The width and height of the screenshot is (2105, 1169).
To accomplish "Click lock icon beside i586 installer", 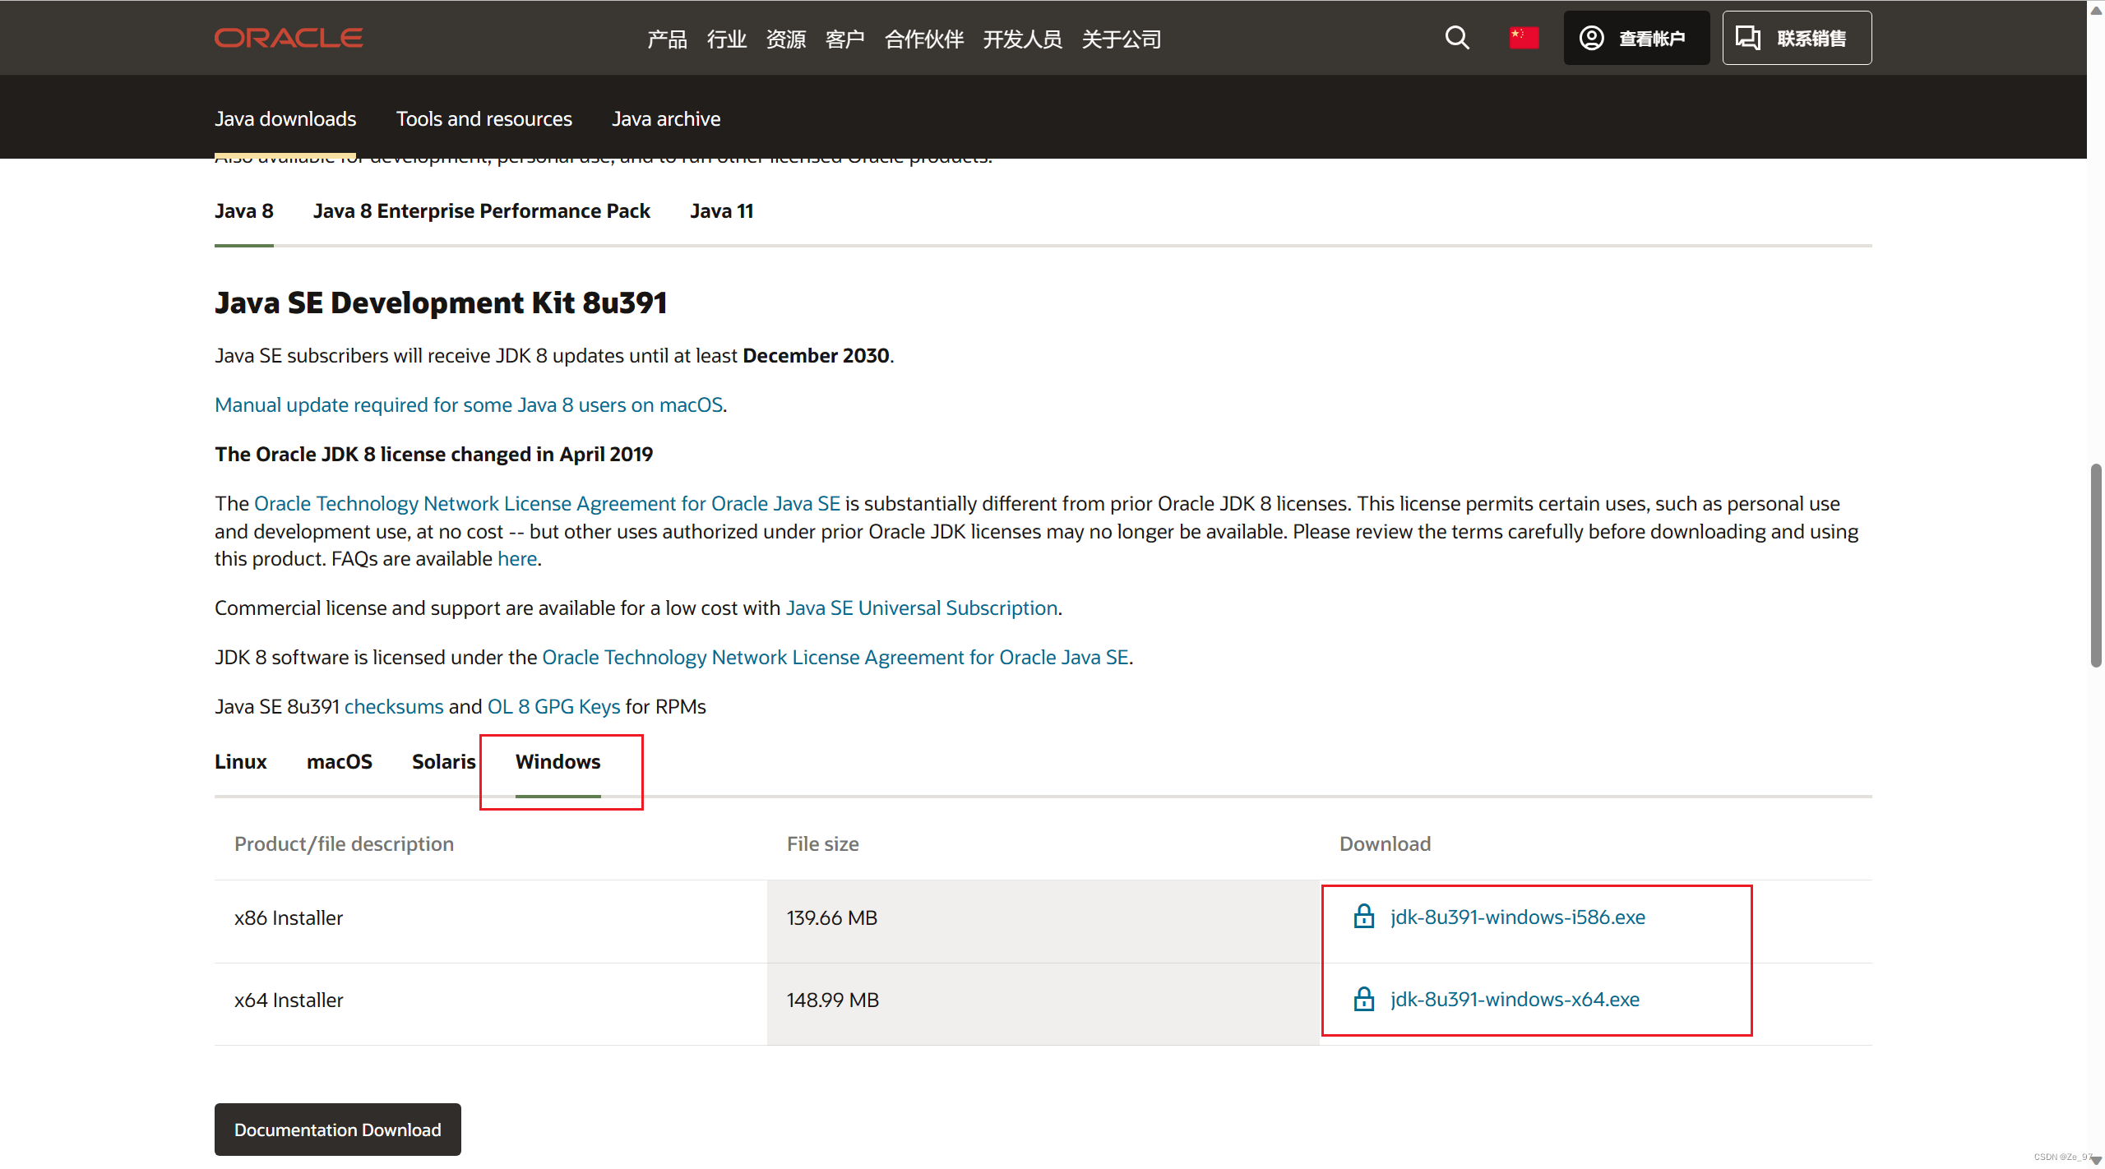I will [x=1363, y=917].
